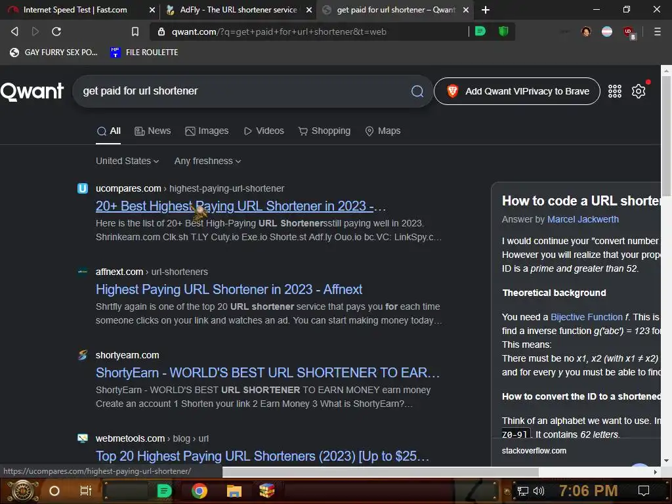Open Marcel Jackwerth author link
This screenshot has height=504, width=672.
click(583, 219)
